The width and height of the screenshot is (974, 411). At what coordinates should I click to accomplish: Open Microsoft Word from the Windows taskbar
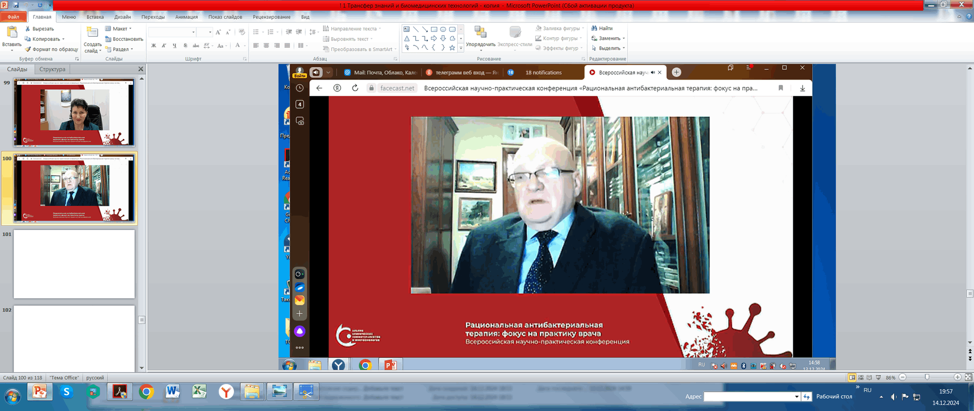(x=173, y=392)
